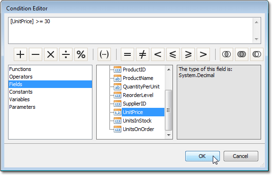Viewport: 272px width, 175px height.
Task: Click the ReorderLevel numeric type icon
Action: [x=118, y=95]
